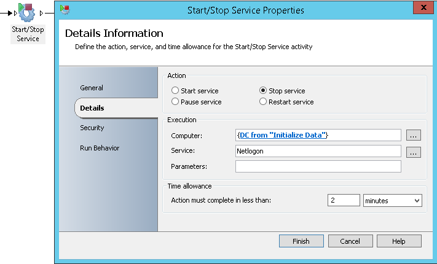Click the output arrow of Start/Stop Service activity
The width and height of the screenshot is (437, 264).
(x=42, y=13)
